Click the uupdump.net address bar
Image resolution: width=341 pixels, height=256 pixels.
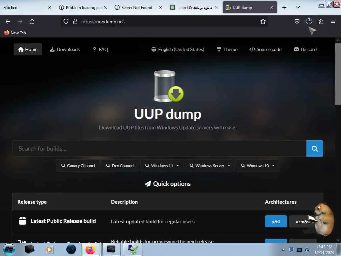tap(164, 22)
